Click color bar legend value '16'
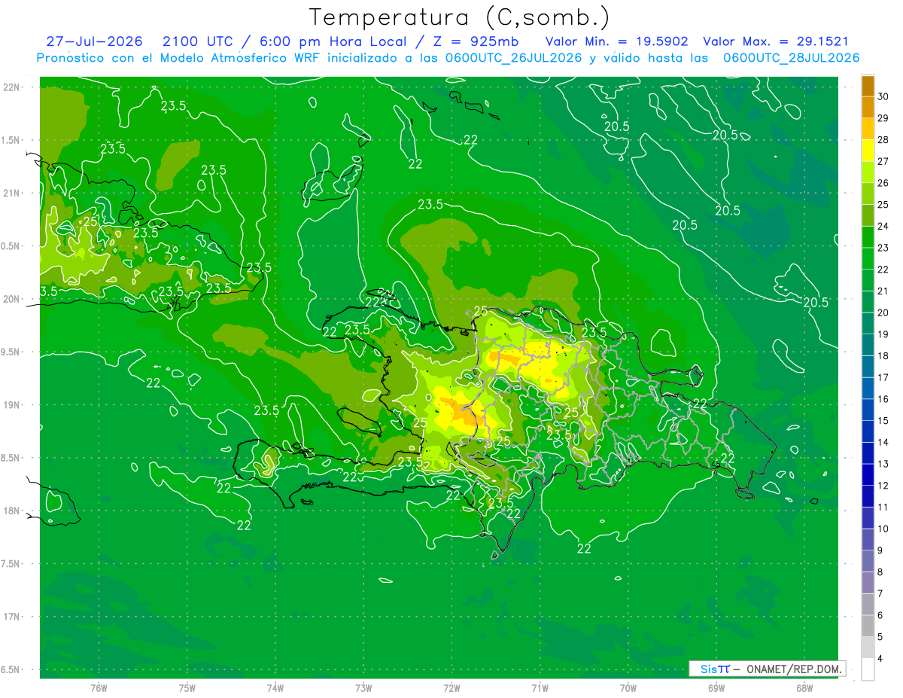The height and width of the screenshot is (698, 903). click(883, 399)
